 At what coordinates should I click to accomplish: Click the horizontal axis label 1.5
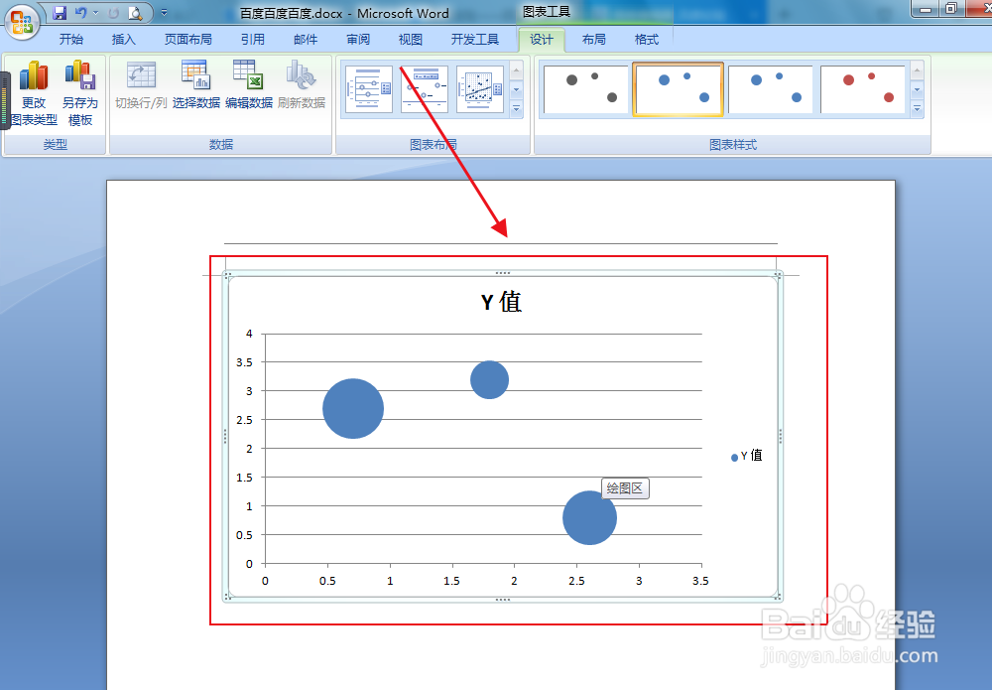[451, 581]
